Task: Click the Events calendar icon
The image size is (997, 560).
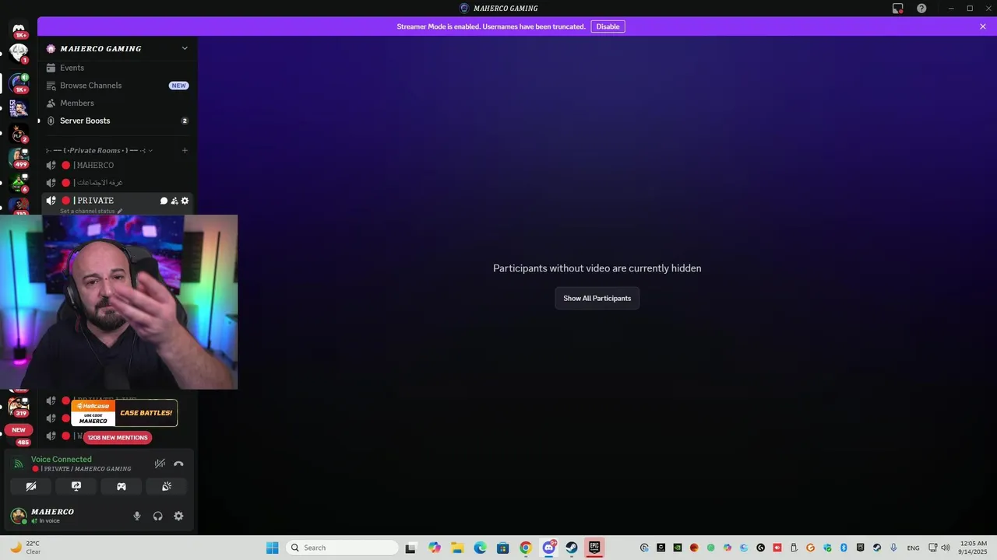Action: tap(51, 68)
